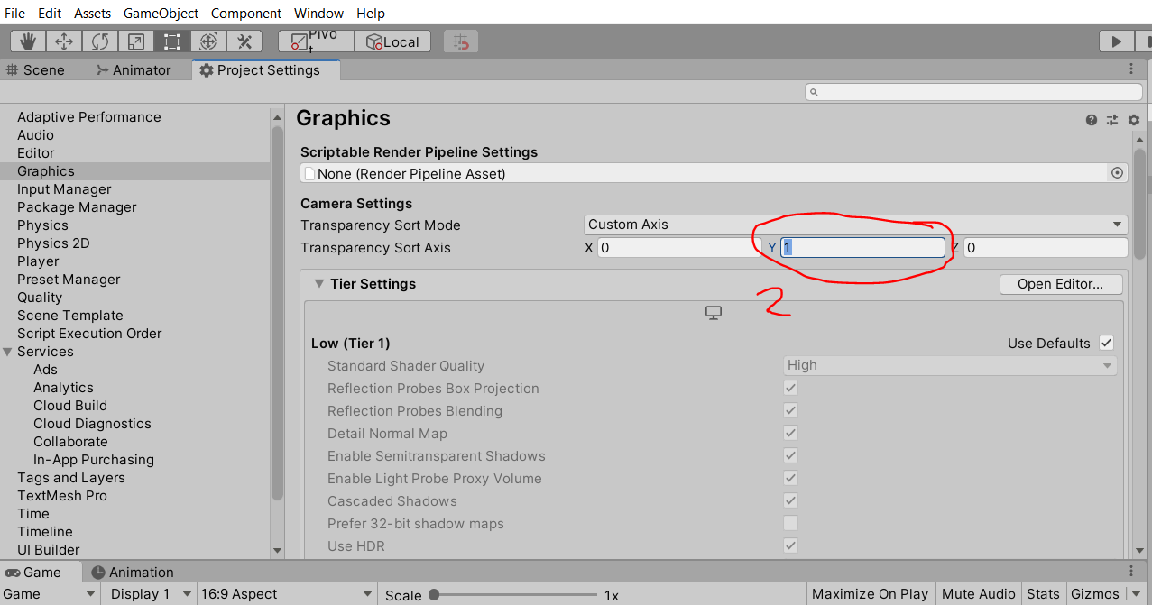
Task: Select the Rotate tool
Action: point(99,41)
